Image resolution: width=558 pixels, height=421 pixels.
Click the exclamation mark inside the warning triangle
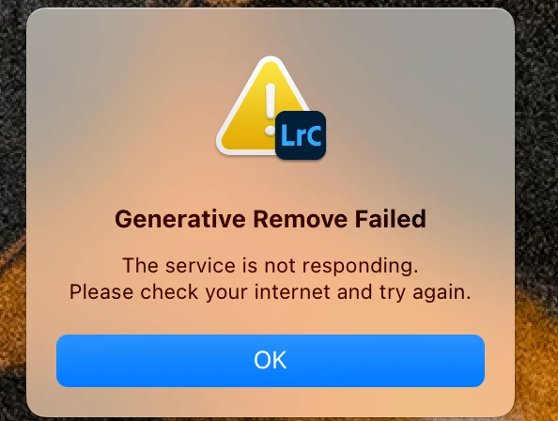pyautogui.click(x=271, y=110)
